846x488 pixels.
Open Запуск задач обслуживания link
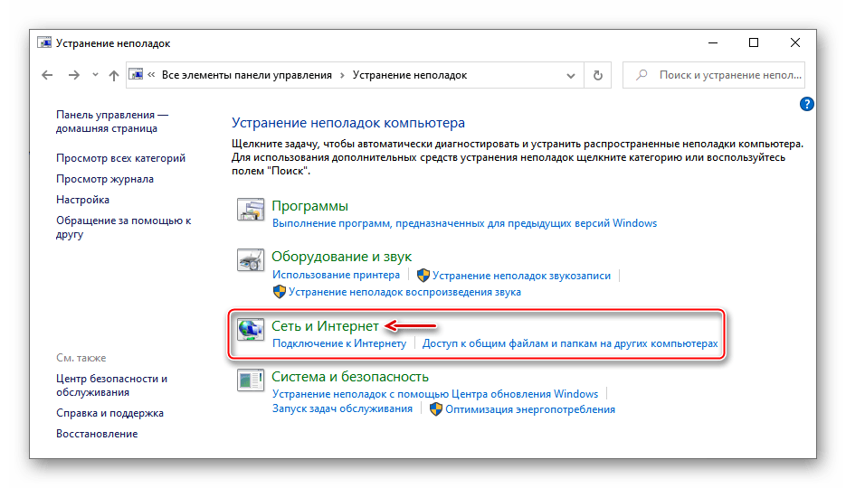[x=342, y=408]
